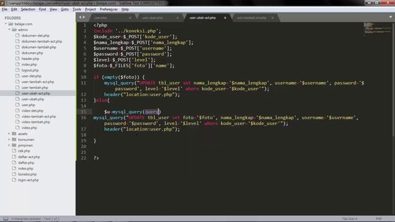The image size is (395, 222).
Task: Expand the assets folder
Action: [x=9, y=134]
